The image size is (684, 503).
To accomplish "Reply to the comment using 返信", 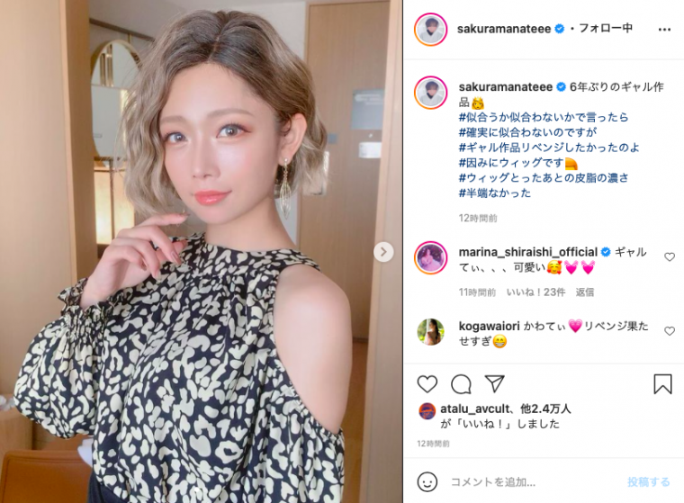I will click(584, 292).
